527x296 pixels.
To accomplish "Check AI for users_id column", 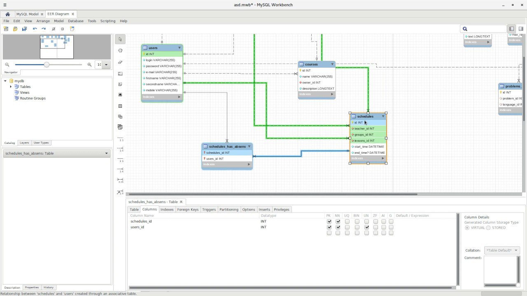I will pos(383,227).
